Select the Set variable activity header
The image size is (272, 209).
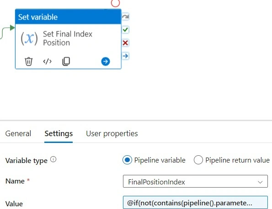pos(68,17)
